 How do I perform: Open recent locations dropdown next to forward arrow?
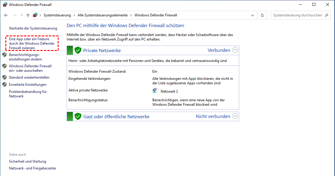pos(22,15)
